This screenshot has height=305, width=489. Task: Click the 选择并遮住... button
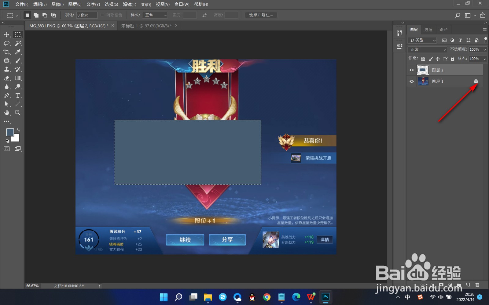click(261, 15)
